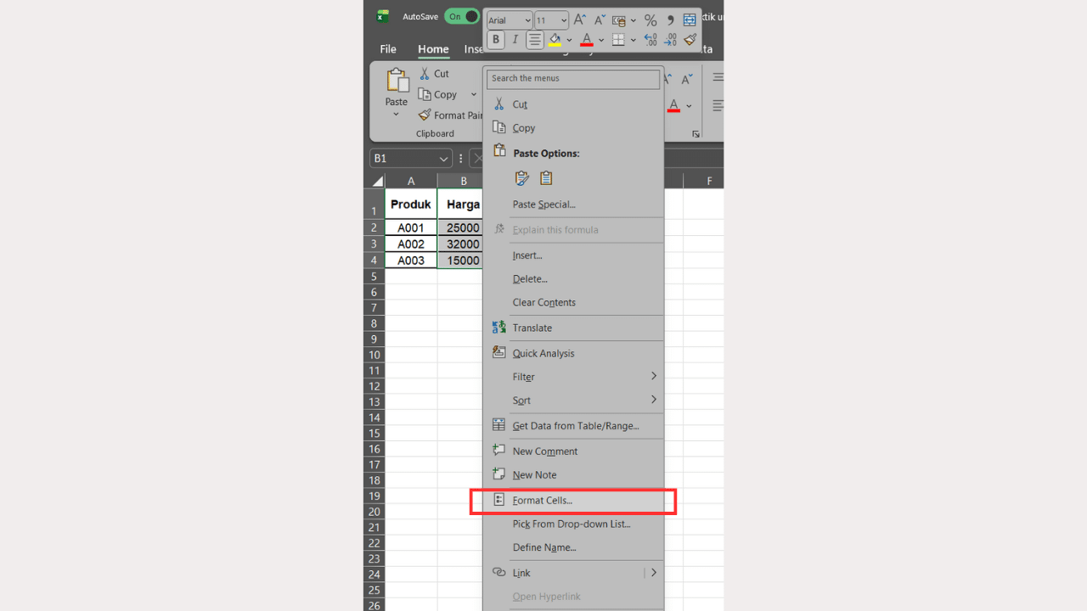Increase decimal places
The width and height of the screenshot is (1087, 611).
coord(651,39)
